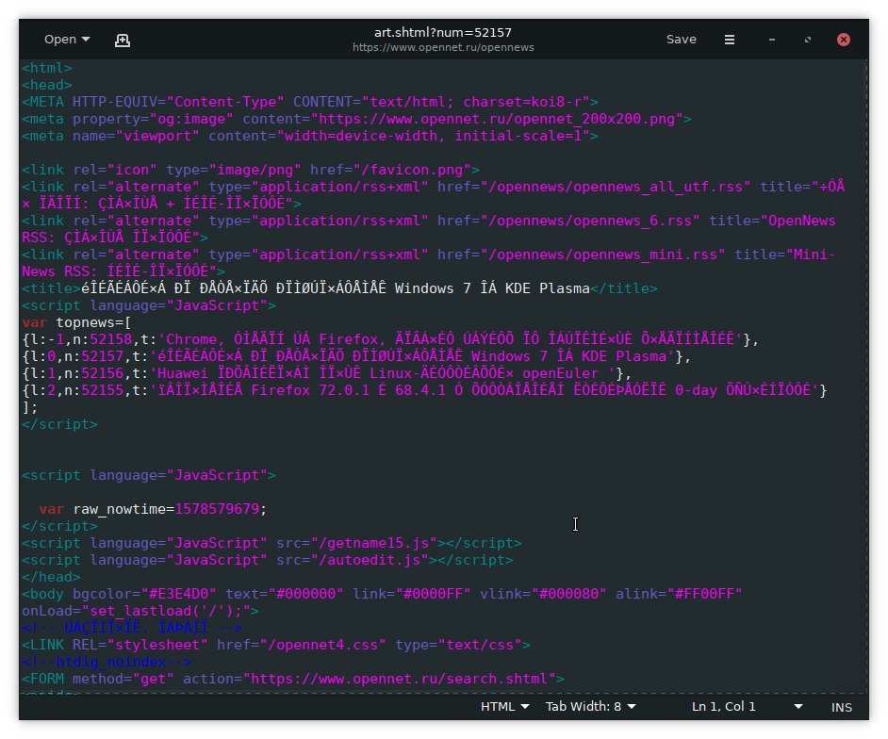Open the file chooser with Open button
Image resolution: width=888 pixels, height=739 pixels.
(x=67, y=39)
